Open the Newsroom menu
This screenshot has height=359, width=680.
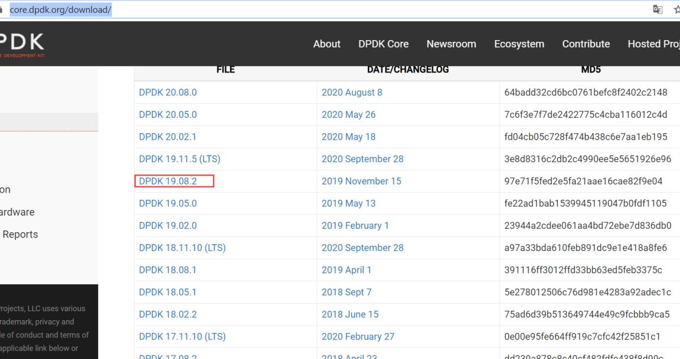pos(451,44)
